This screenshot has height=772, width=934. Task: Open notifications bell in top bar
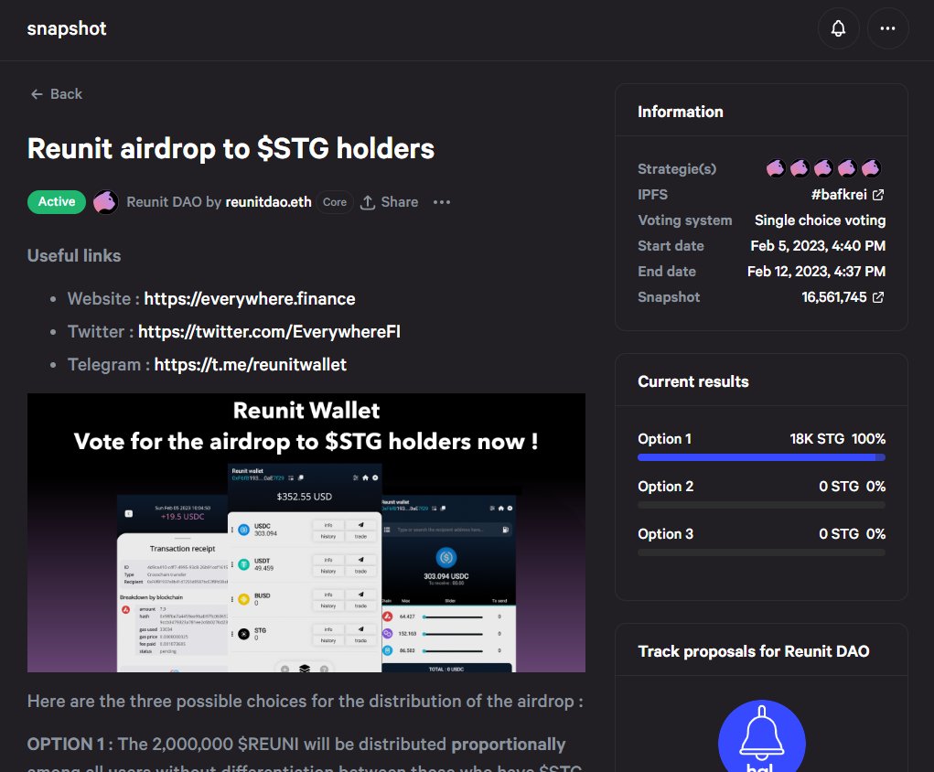tap(838, 28)
